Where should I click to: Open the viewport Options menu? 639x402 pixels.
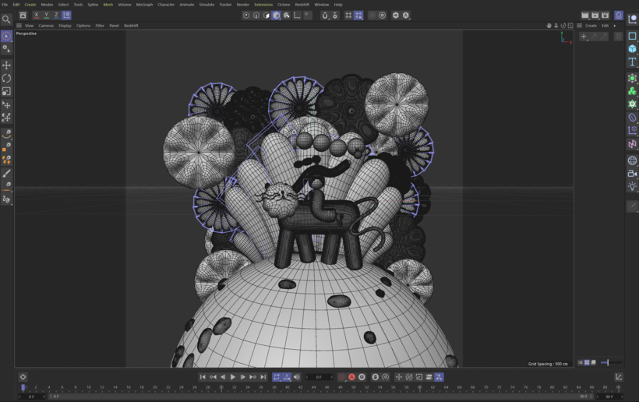83,25
